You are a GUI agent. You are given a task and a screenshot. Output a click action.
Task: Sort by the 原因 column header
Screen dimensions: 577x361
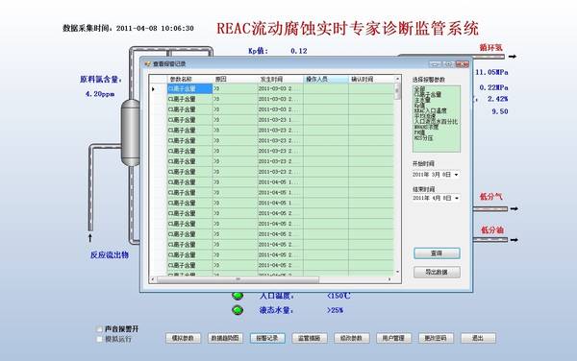coord(236,79)
